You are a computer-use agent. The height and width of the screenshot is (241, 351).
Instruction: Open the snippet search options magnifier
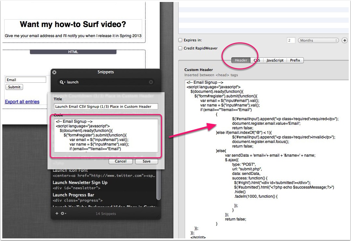62,82
